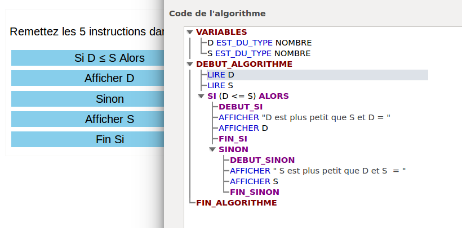462x228 pixels.
Task: Collapse the SINON branch arrow
Action: [x=212, y=149]
